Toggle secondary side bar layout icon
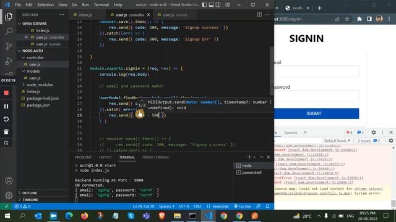 coord(218,5)
